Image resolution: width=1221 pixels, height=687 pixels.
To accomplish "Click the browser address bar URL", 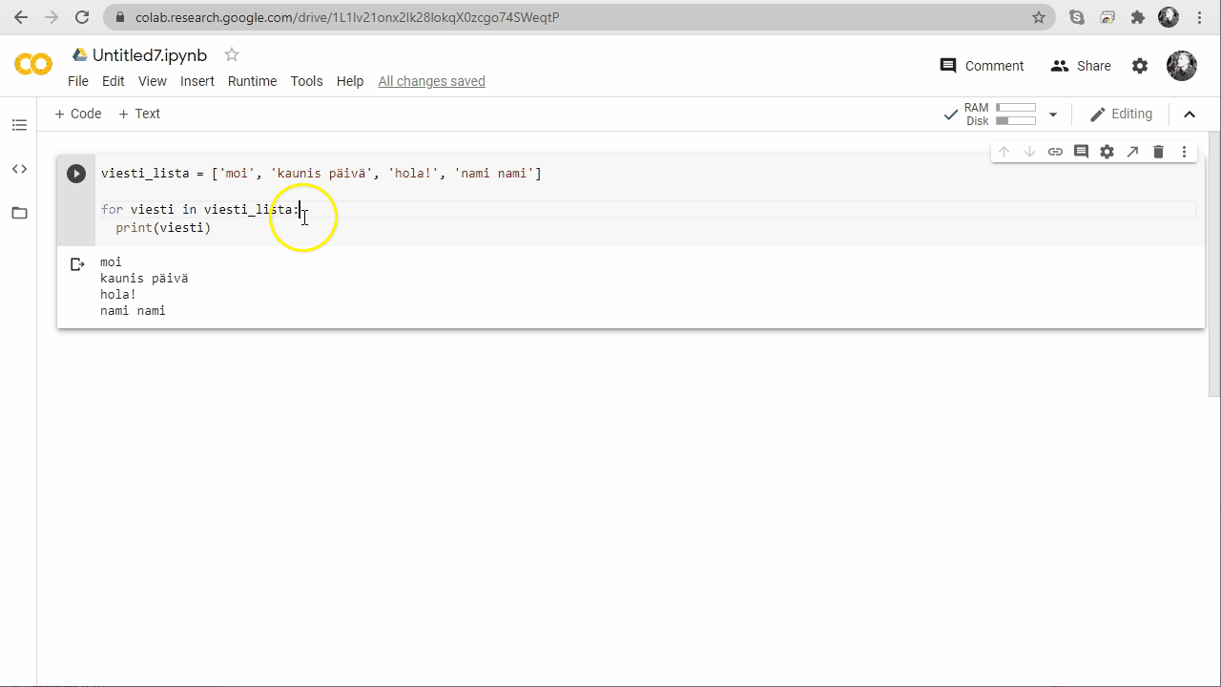I will coord(347,17).
